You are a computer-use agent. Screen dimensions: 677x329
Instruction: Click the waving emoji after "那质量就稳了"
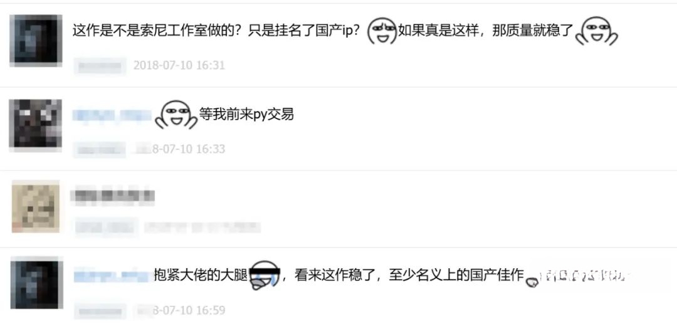coord(597,31)
